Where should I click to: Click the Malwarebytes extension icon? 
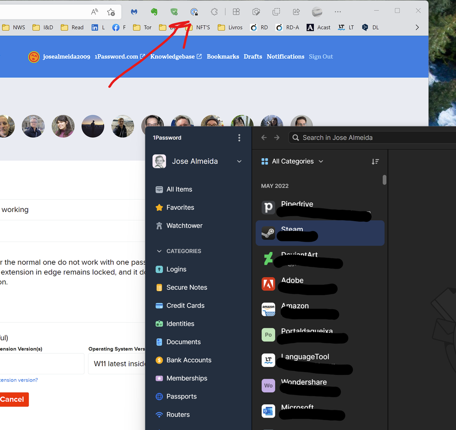[134, 12]
